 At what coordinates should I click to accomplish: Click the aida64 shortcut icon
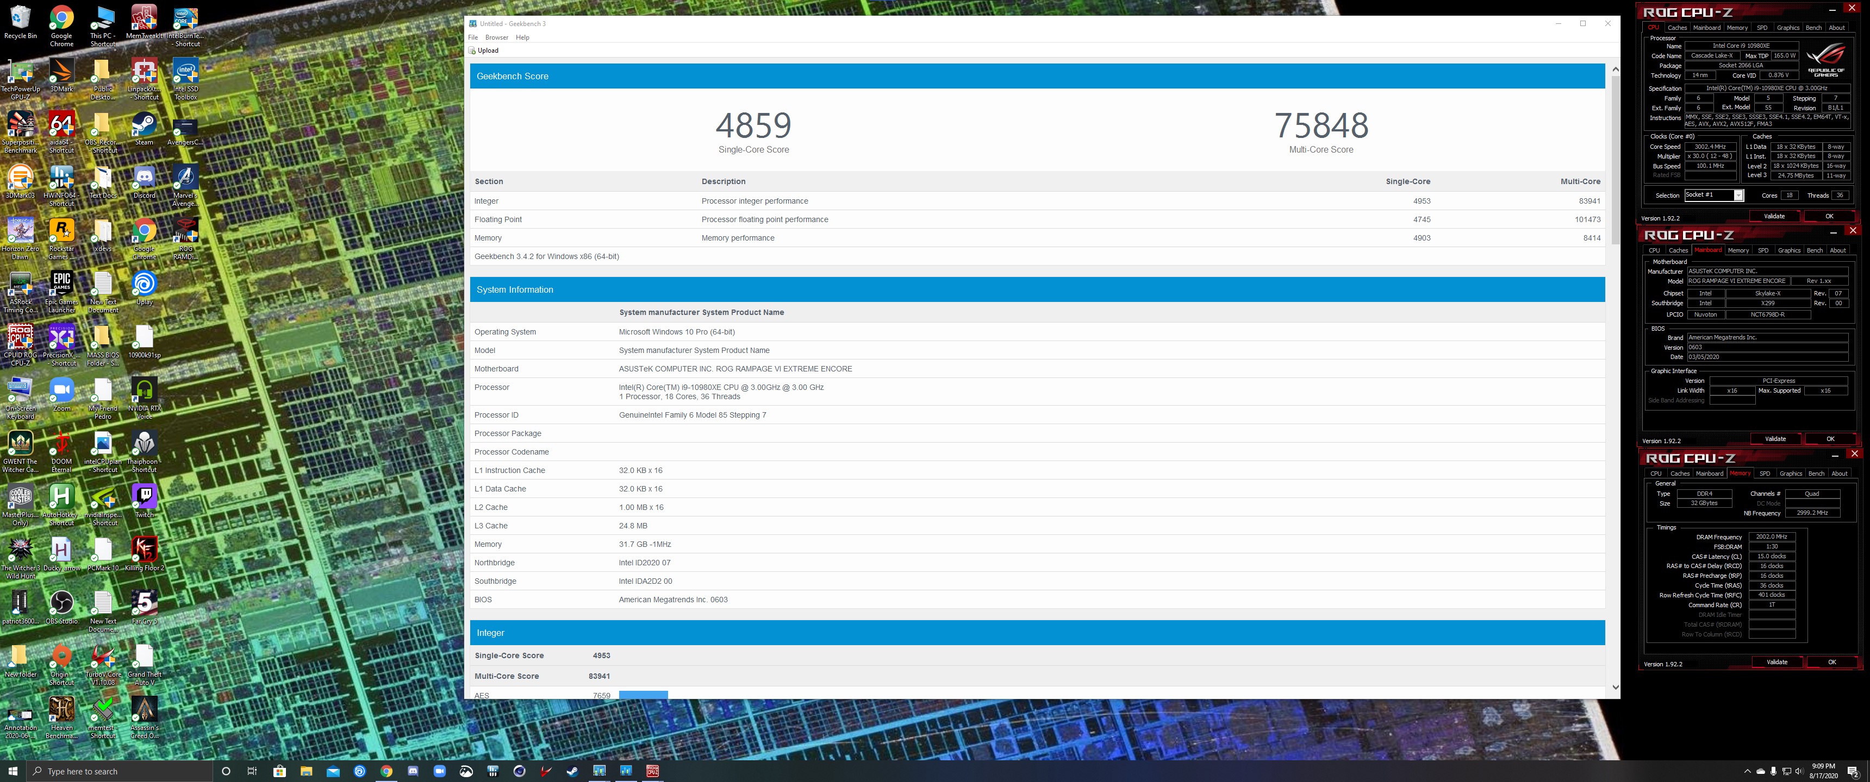click(62, 132)
